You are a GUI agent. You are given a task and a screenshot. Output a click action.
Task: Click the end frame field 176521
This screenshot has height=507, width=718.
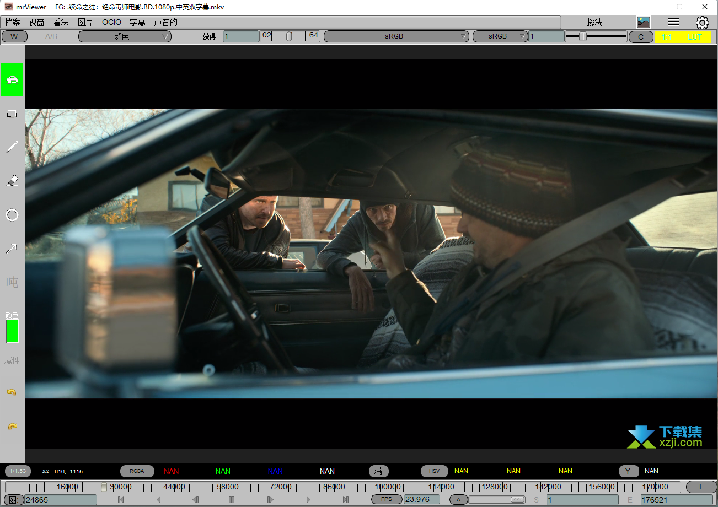pyautogui.click(x=677, y=500)
